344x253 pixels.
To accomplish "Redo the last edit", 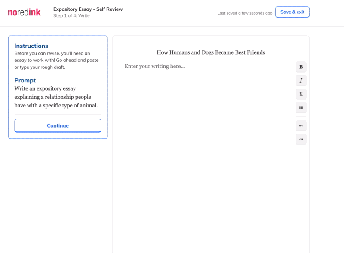I will click(x=301, y=139).
